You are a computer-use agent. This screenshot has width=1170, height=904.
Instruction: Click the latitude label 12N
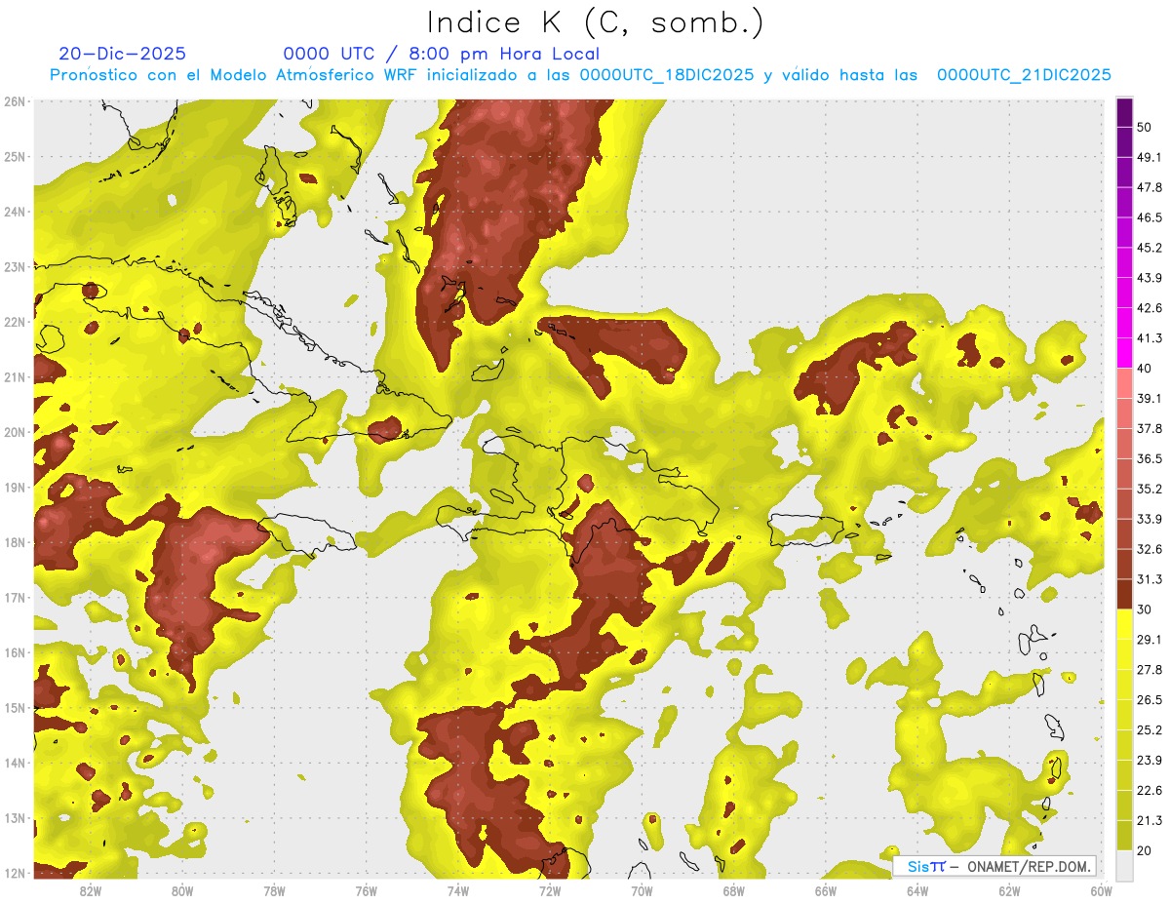pos(16,873)
